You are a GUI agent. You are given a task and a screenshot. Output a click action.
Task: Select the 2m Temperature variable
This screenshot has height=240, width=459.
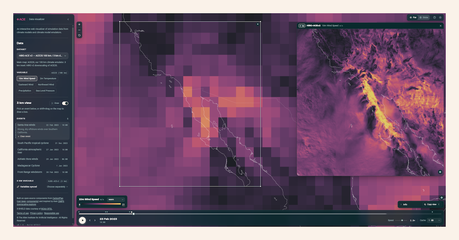48,79
